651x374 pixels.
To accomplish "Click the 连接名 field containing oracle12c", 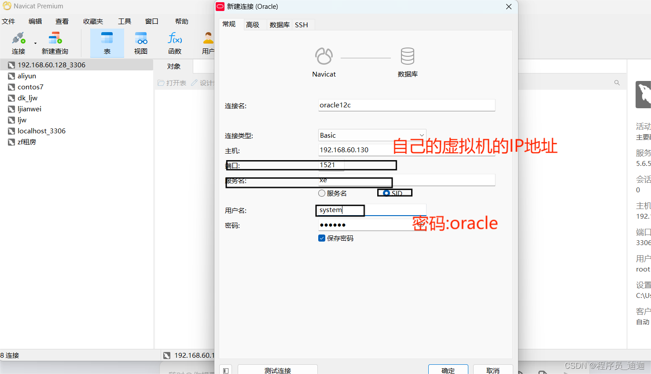I will (407, 105).
